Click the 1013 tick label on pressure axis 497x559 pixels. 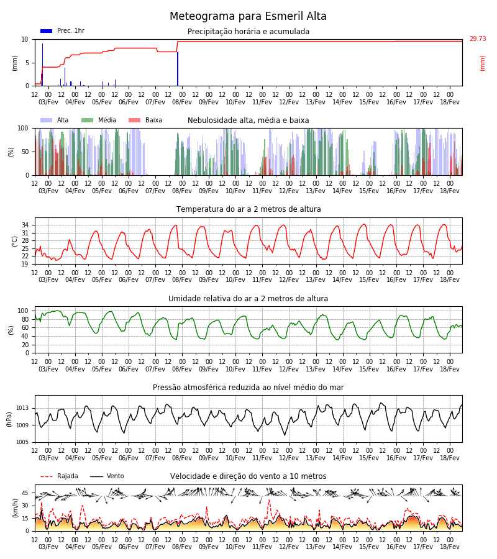coord(22,408)
